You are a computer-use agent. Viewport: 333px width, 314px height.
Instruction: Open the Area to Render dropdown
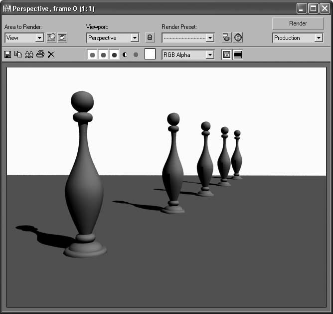(39, 38)
